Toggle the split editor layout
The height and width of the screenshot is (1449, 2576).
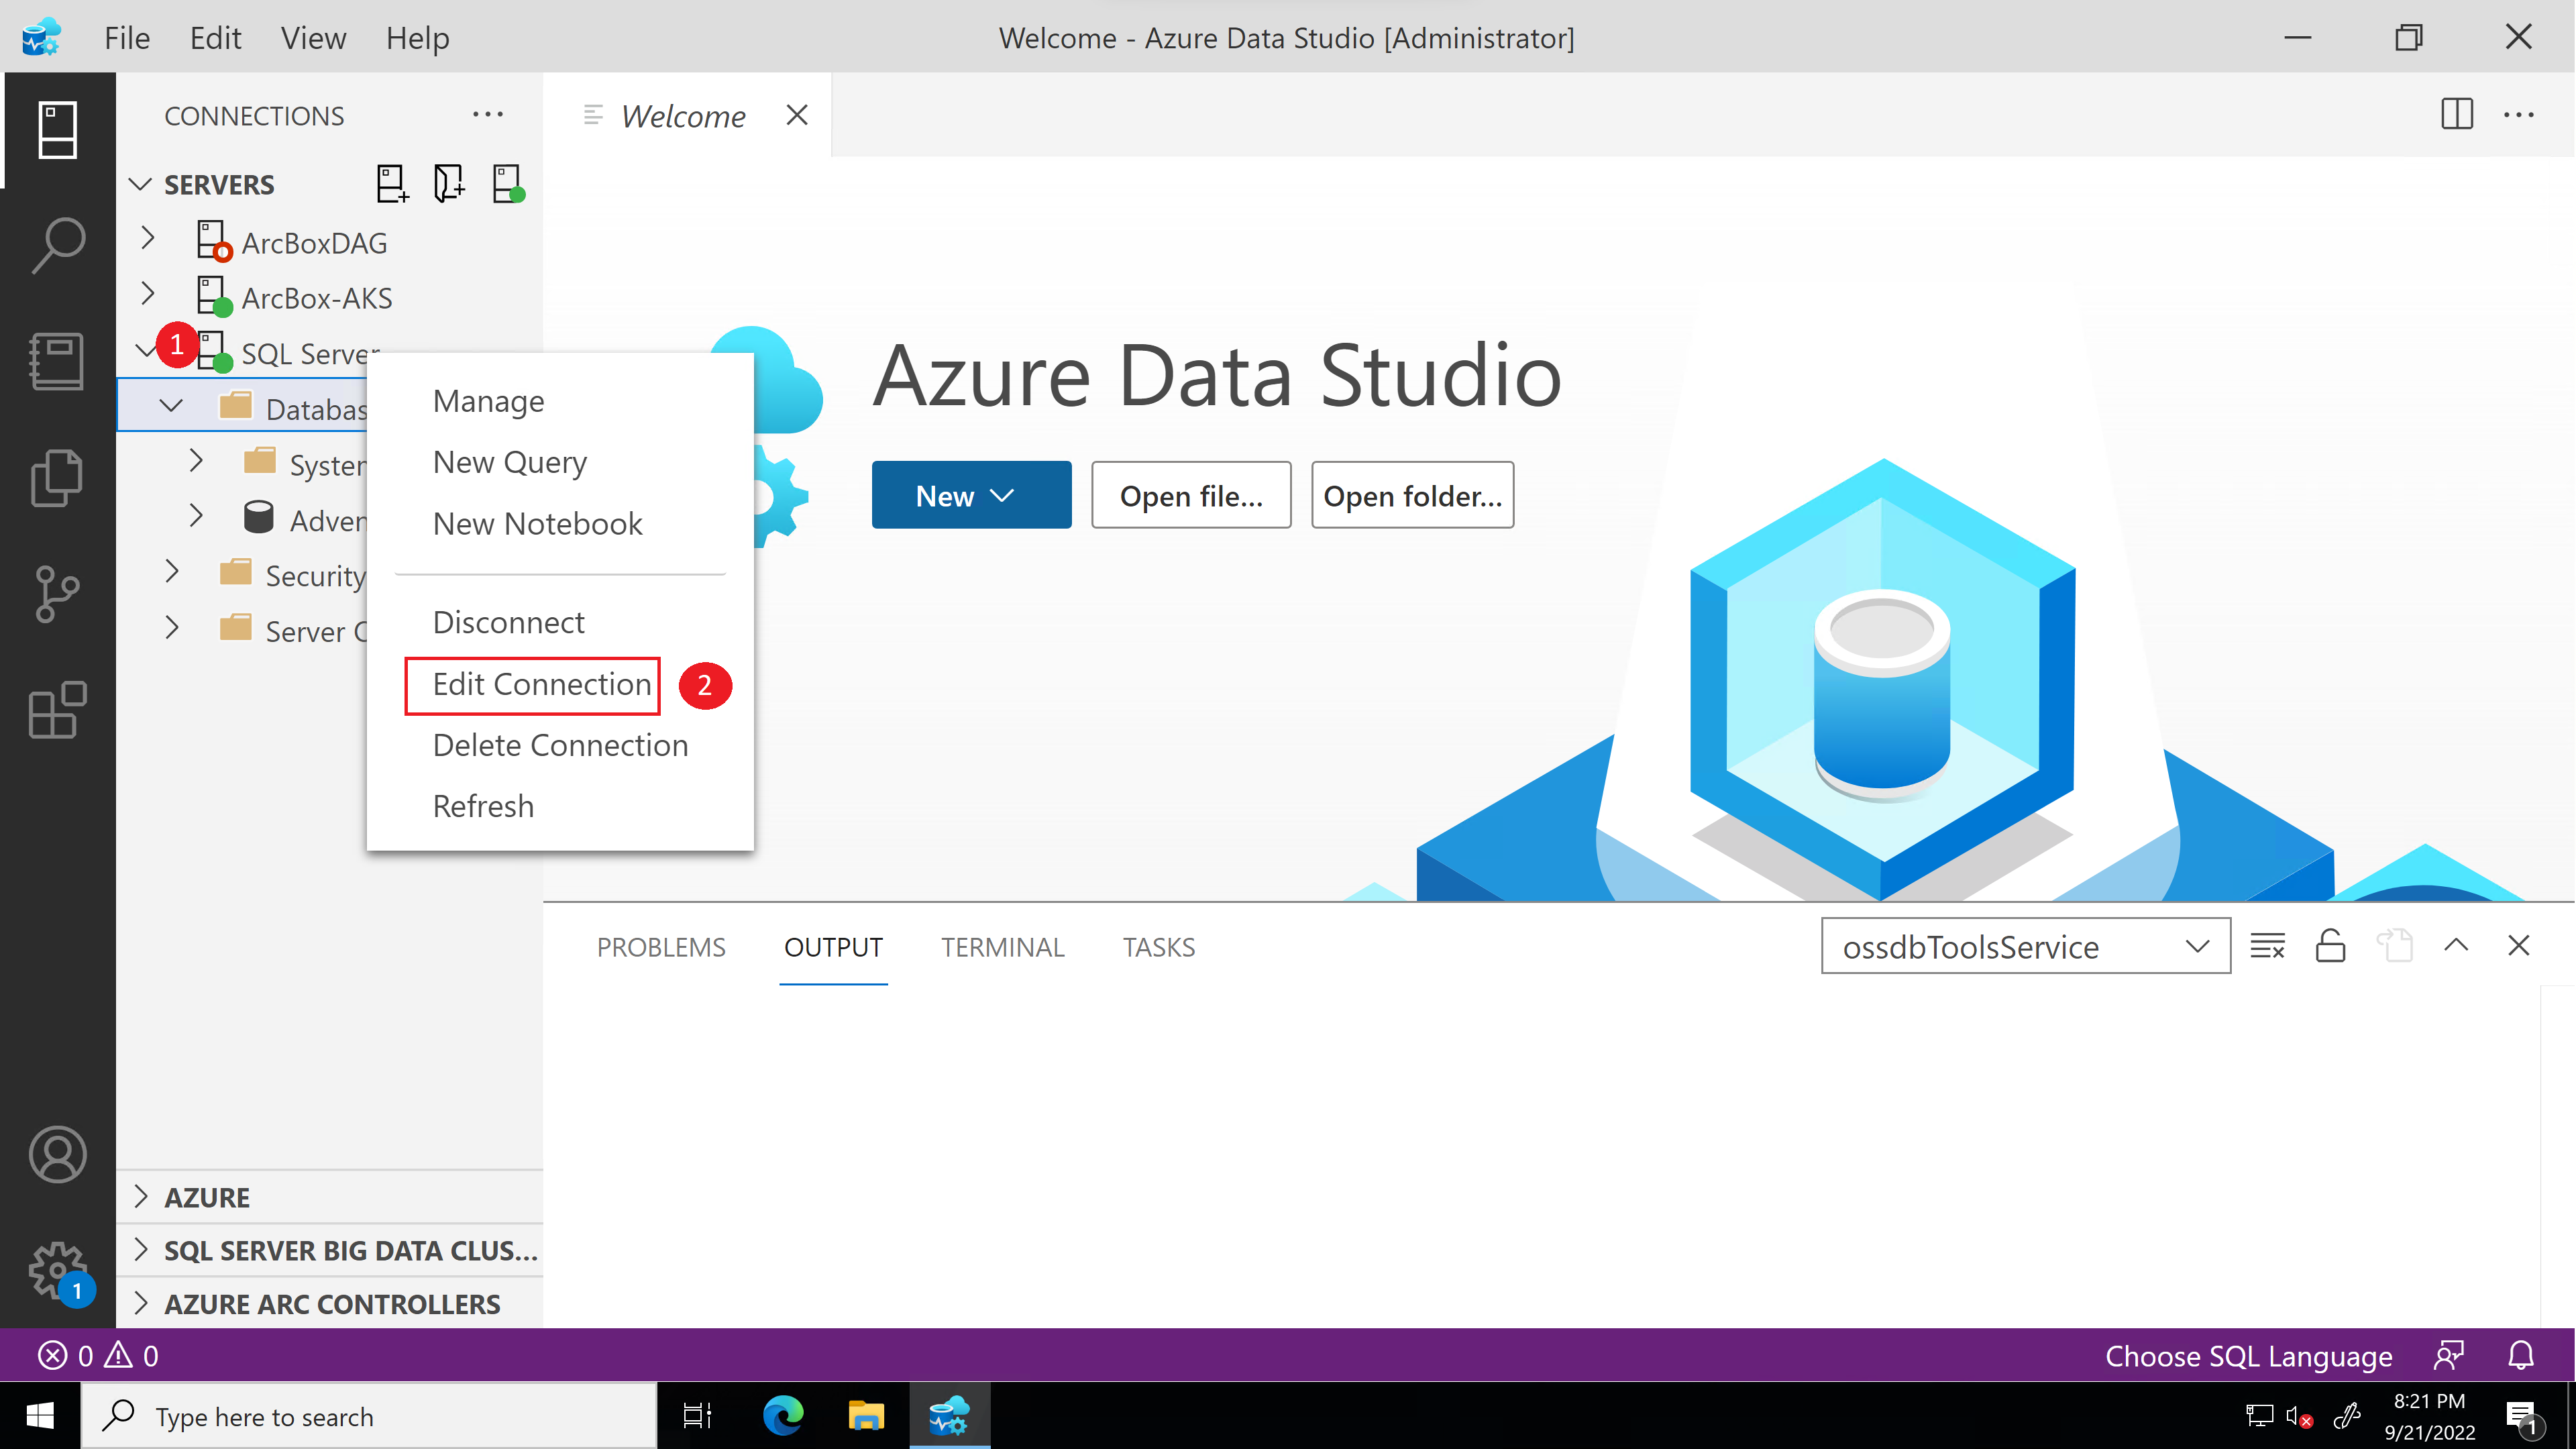pyautogui.click(x=2457, y=114)
